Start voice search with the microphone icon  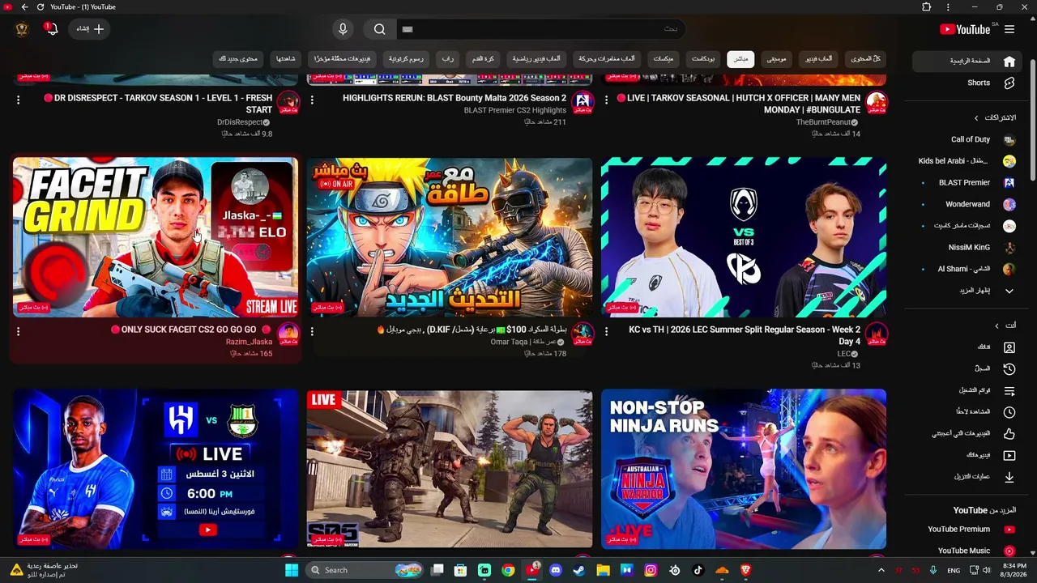point(343,29)
